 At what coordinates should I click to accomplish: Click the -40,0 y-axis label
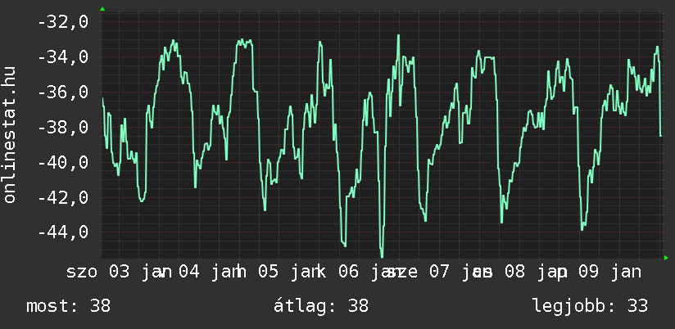click(x=64, y=163)
